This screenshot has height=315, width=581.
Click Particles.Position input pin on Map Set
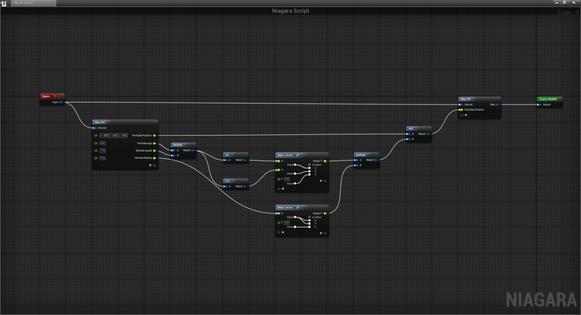(461, 110)
